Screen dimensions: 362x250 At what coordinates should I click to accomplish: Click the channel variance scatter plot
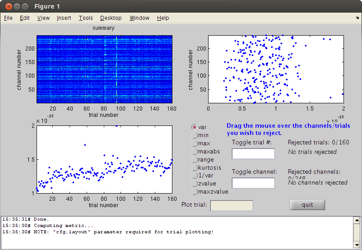[x=276, y=69]
